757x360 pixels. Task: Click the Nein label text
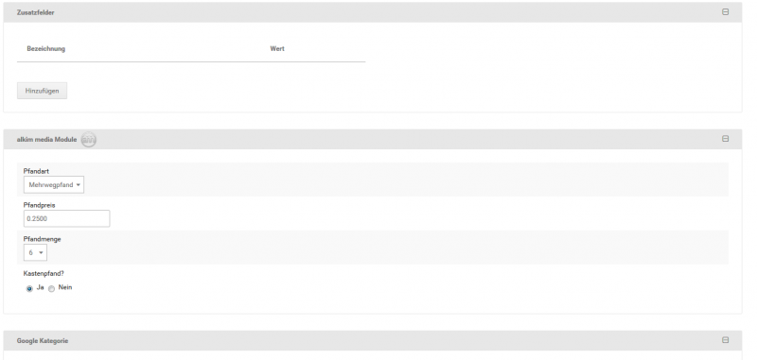(65, 287)
